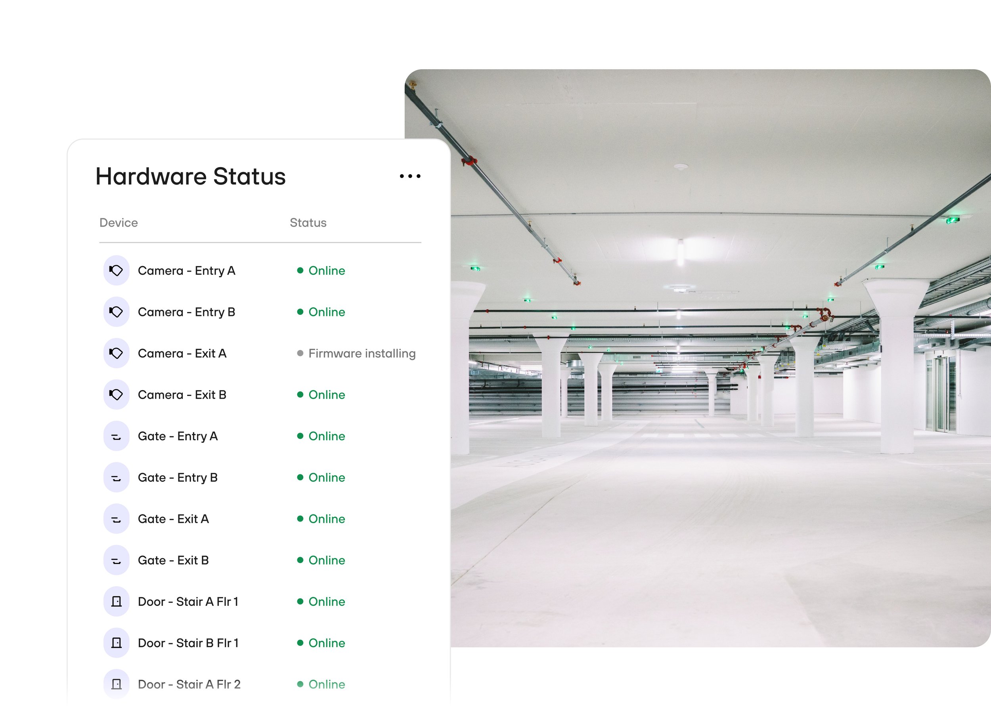Click the Gate - Entry A gate icon
The image size is (991, 716).
pyautogui.click(x=116, y=436)
